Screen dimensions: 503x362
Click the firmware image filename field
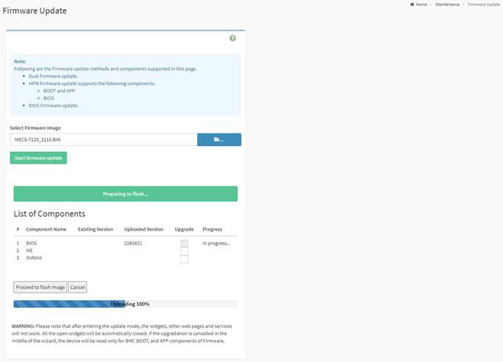pos(103,140)
